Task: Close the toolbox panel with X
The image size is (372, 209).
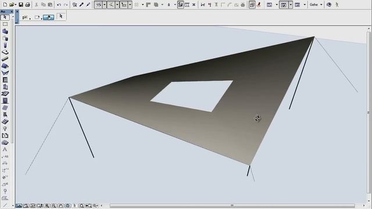Action: click(12, 12)
